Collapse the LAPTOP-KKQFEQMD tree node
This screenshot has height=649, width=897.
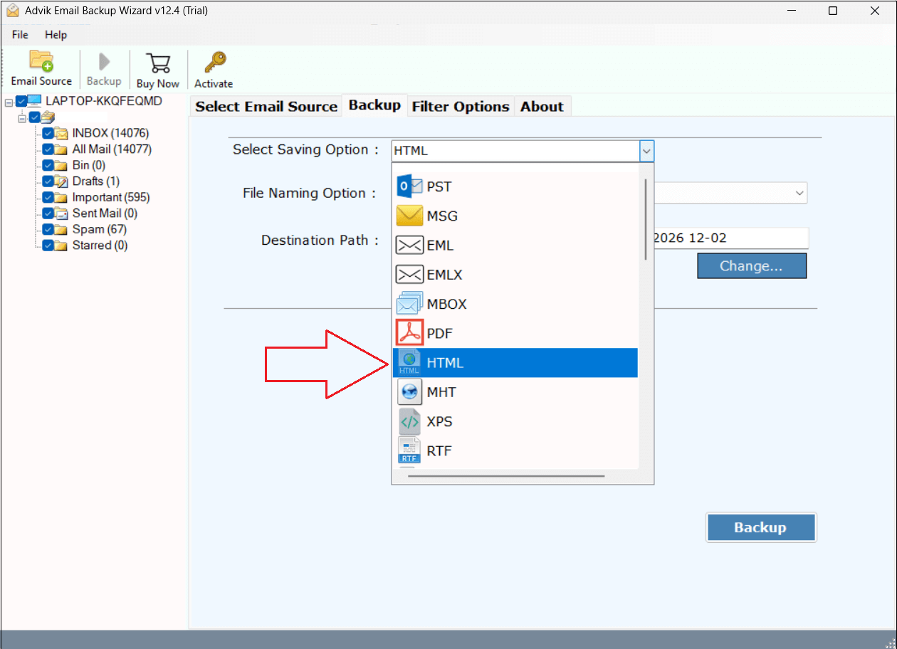[9, 102]
